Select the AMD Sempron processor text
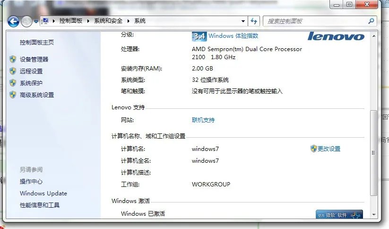Image resolution: width=389 pixels, height=229 pixels. click(x=247, y=53)
